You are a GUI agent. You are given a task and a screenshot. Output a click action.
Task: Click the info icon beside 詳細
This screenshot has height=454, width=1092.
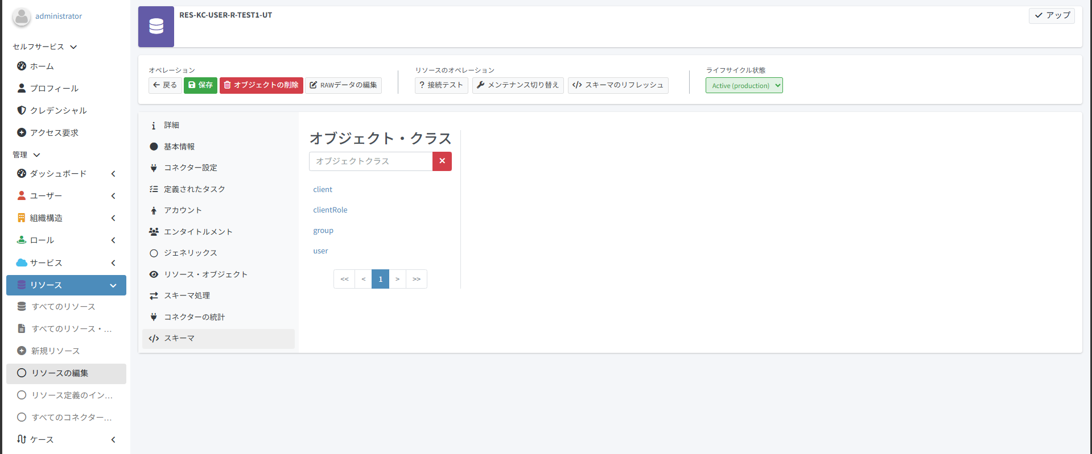154,126
